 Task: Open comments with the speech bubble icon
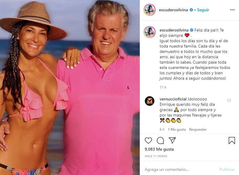pyautogui.click(x=160, y=141)
